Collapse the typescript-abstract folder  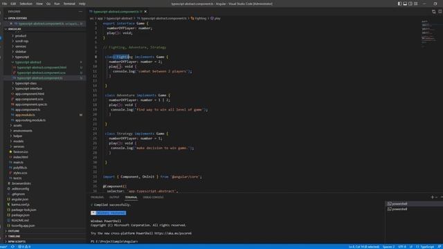tap(28, 62)
